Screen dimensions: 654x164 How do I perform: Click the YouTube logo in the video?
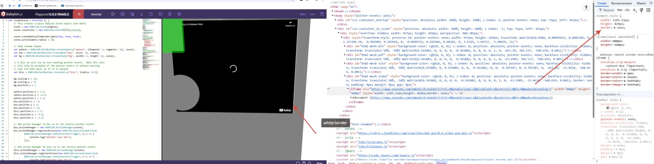[x=285, y=110]
